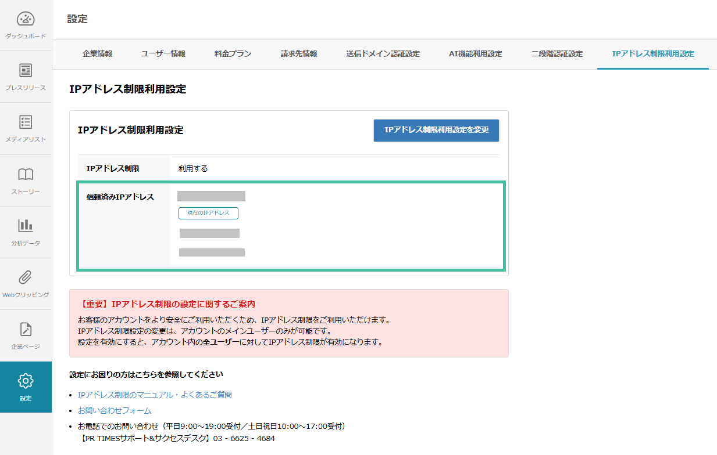The height and width of the screenshot is (455, 717).
Task: Open メディアリスト from the sidebar
Action: click(26, 128)
